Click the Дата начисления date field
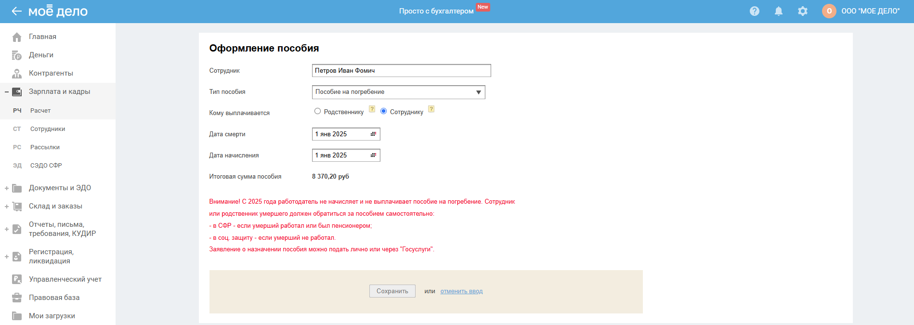This screenshot has height=325, width=914. 346,155
